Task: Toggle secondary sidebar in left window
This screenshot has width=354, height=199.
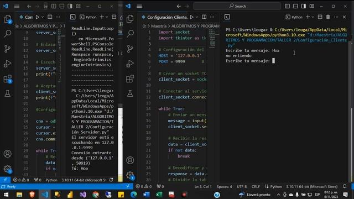Action: [x=70, y=6]
